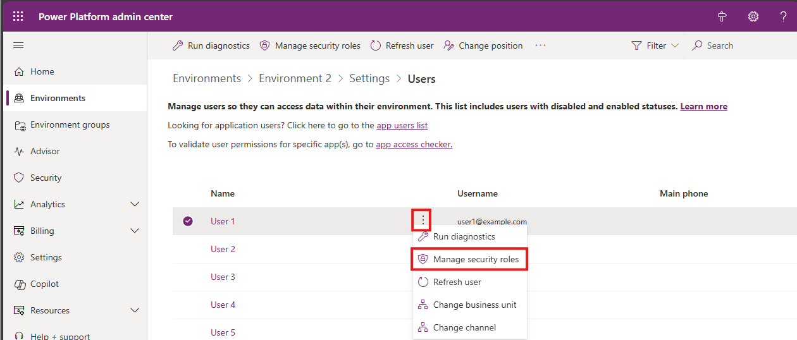This screenshot has height=340, width=797.
Task: Click the user1@example.com username cell
Action: pyautogui.click(x=492, y=222)
